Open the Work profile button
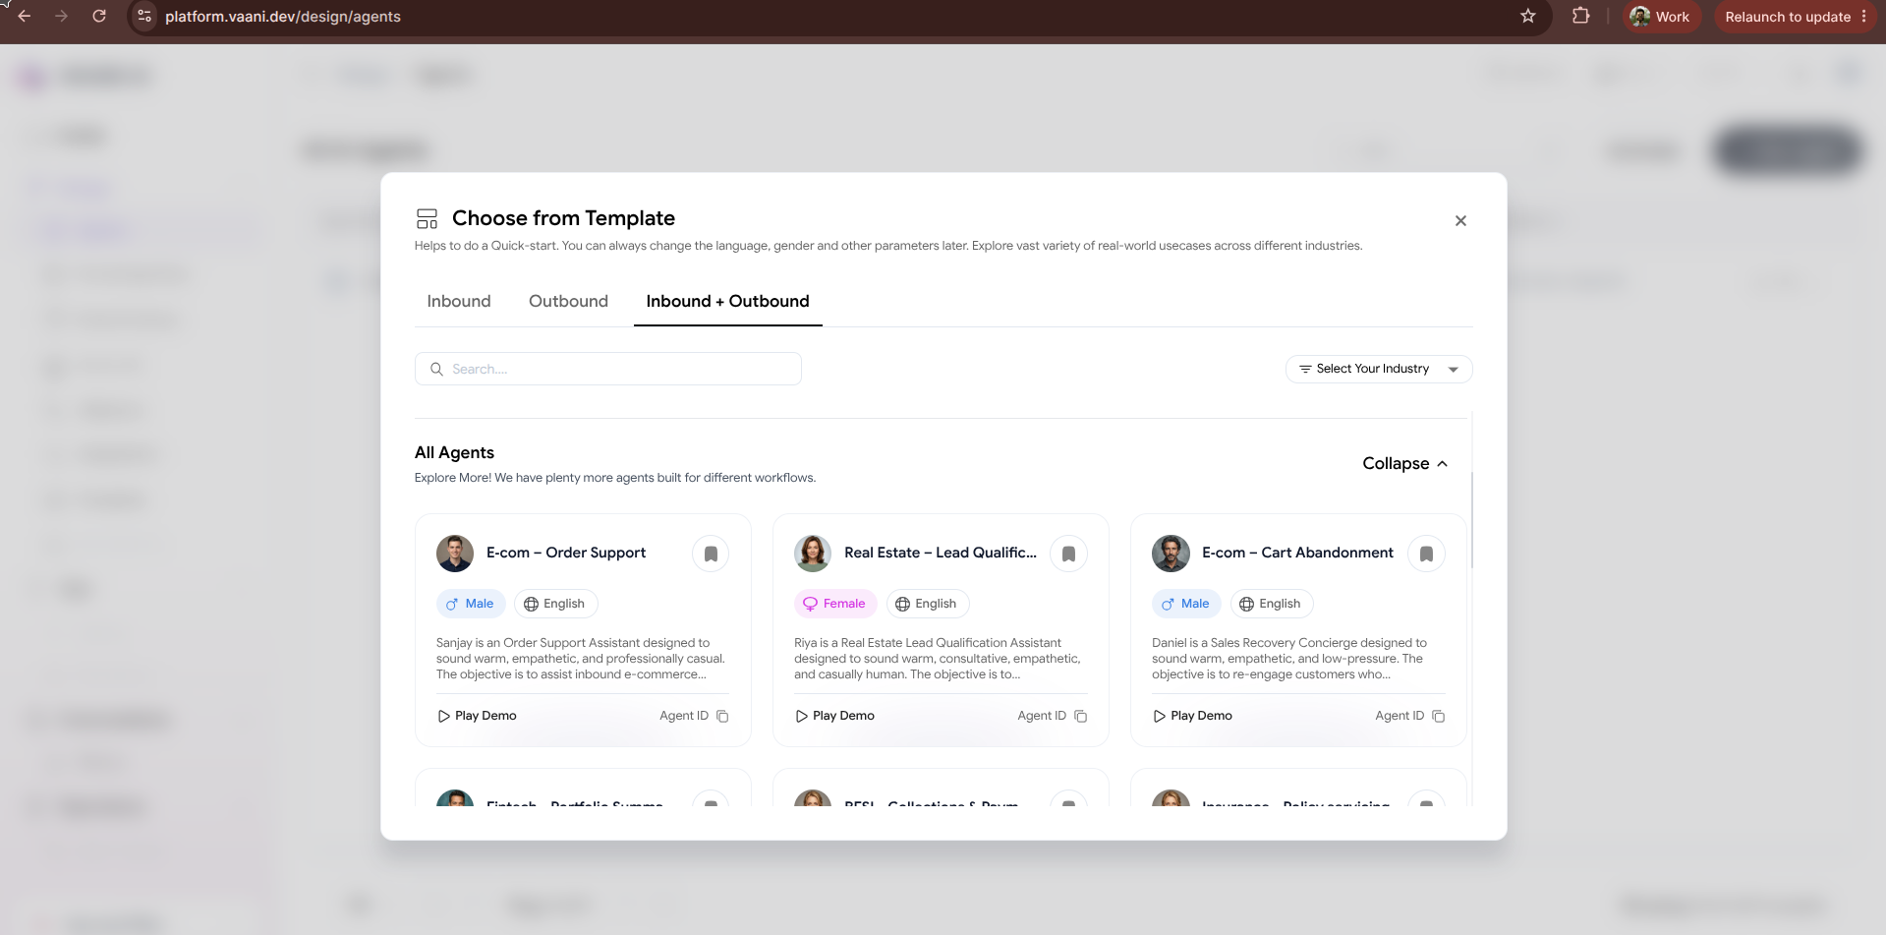The image size is (1886, 935). pos(1661,16)
